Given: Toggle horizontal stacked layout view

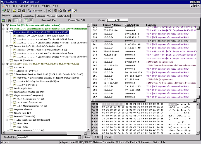Looking at the screenshot, I should (20, 20).
